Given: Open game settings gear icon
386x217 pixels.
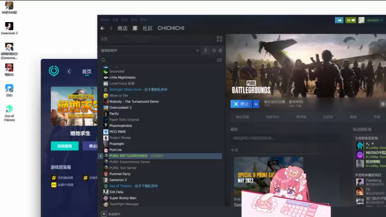Looking at the screenshot, I should pos(383,104).
